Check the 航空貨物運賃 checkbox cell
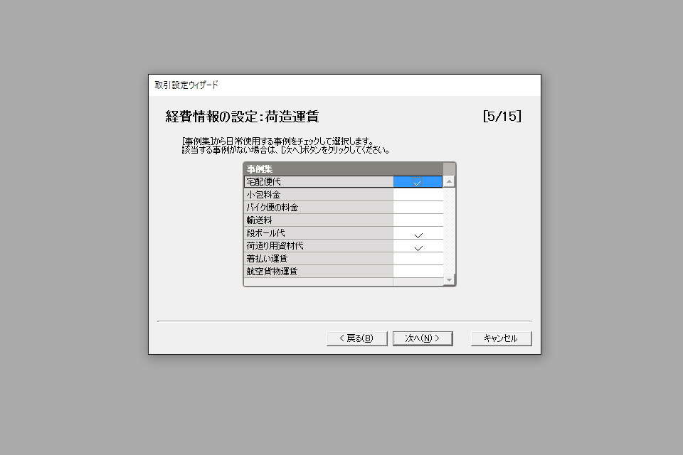Viewport: 683px width, 455px height. (x=418, y=272)
